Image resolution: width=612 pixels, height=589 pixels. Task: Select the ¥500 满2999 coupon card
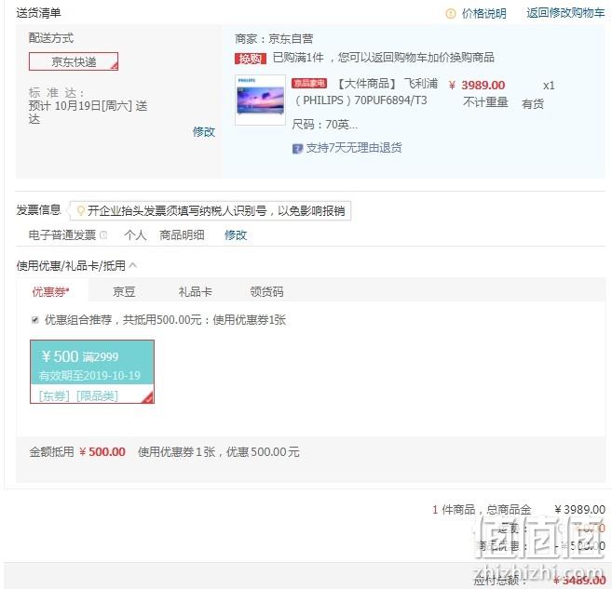click(92, 371)
